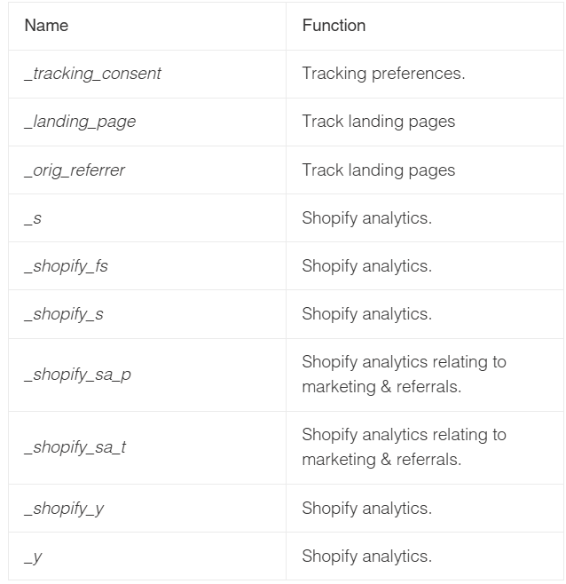The image size is (566, 584).
Task: Click Shopify analytics text beside _shopify_s
Action: tap(367, 315)
